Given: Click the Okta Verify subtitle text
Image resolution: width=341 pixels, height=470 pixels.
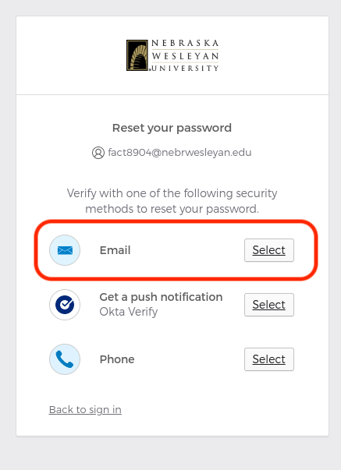Looking at the screenshot, I should pos(129,312).
